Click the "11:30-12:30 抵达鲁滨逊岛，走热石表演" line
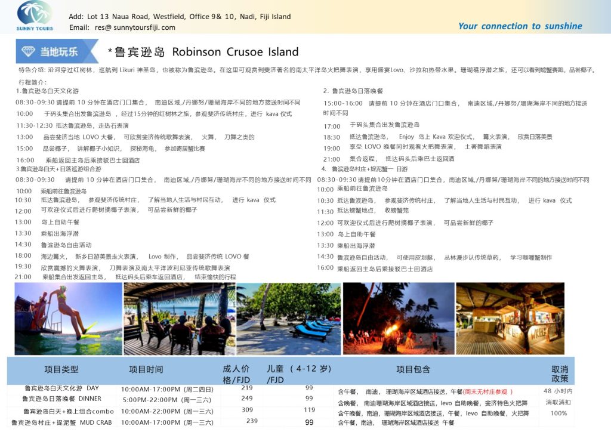 72,125
